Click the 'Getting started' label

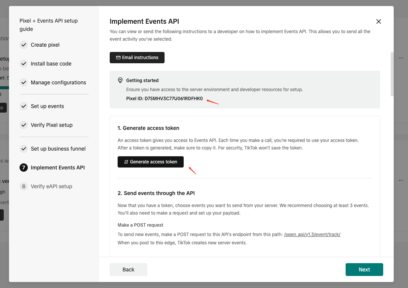tap(142, 80)
